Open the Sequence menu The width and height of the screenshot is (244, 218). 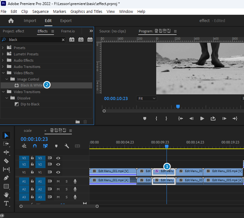click(40, 11)
